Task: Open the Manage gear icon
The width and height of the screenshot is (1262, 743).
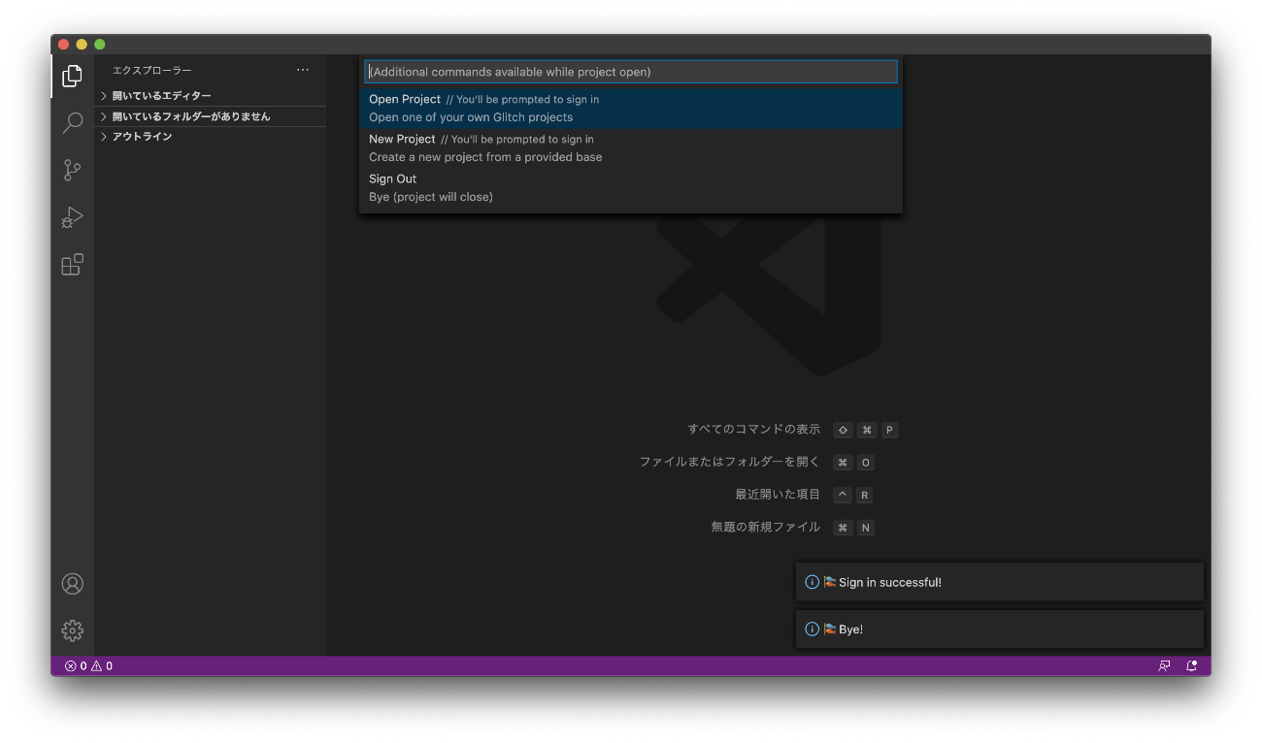Action: (72, 630)
